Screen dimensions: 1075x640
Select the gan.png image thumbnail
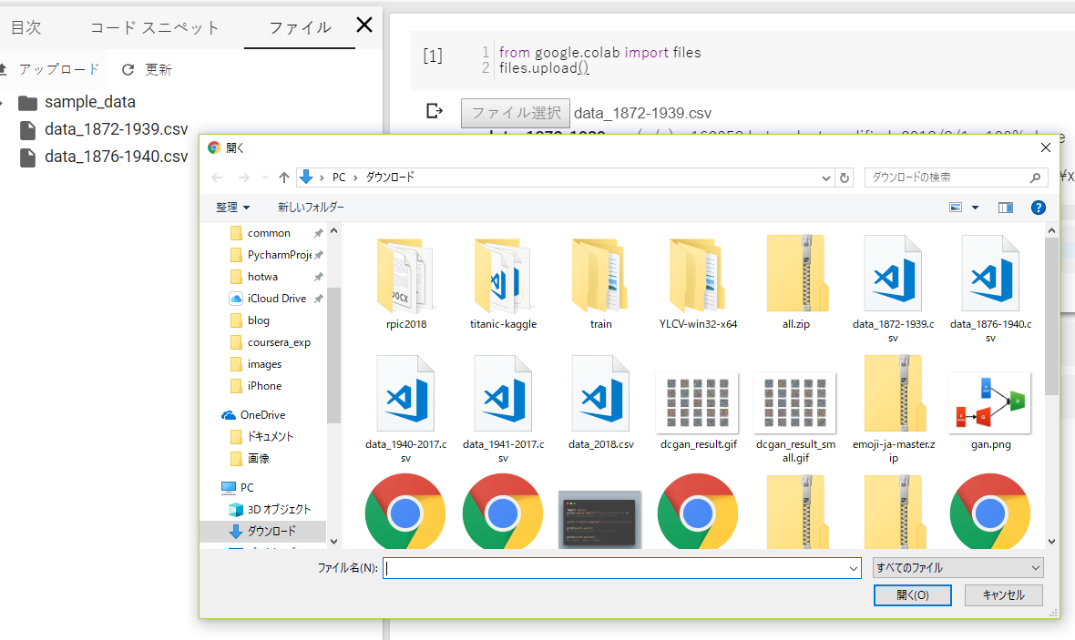click(x=989, y=402)
